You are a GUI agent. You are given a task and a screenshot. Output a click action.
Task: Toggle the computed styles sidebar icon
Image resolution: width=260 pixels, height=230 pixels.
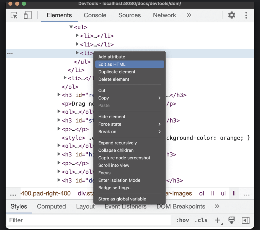coord(245,220)
